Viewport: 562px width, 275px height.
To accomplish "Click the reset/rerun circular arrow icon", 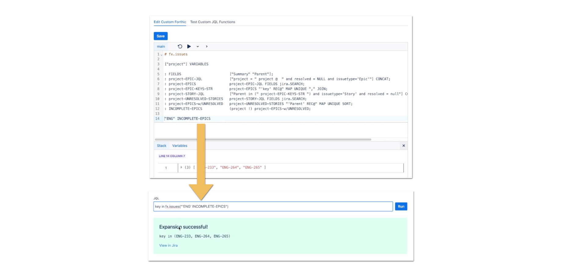I will [x=180, y=46].
